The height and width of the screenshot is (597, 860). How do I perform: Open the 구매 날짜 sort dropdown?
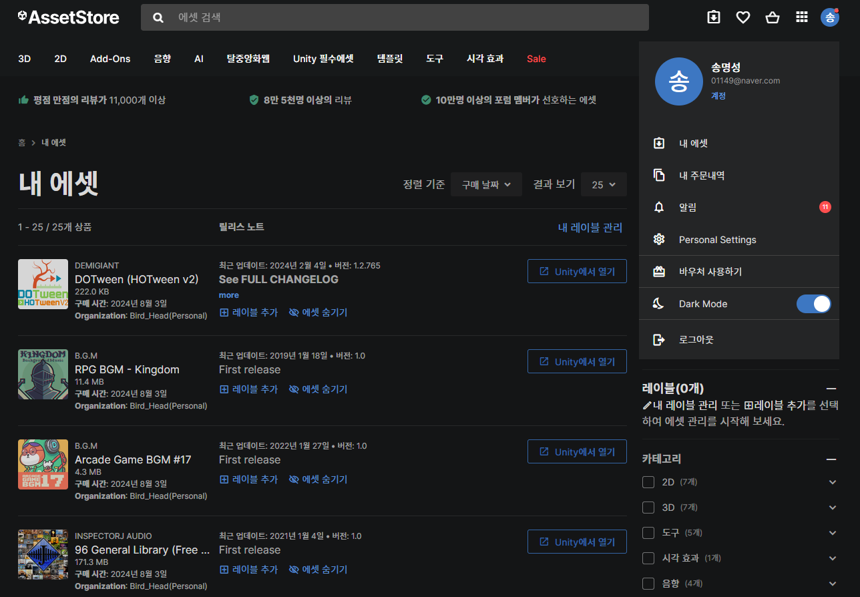[486, 184]
